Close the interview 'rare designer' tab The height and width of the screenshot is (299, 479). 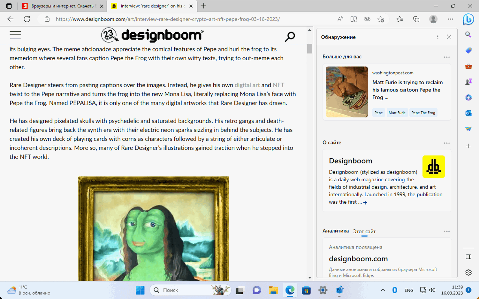[x=191, y=6]
